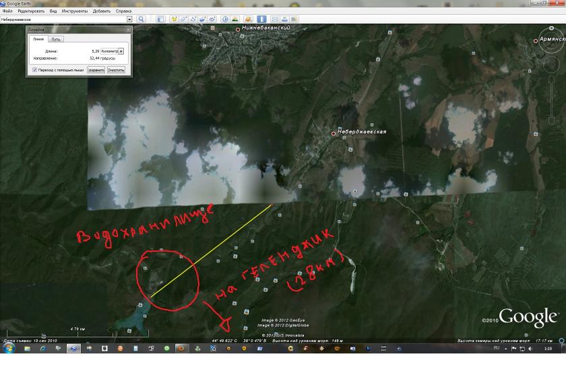Open the 'Файл' menu
Viewport: 566px width, 375px height.
(7, 11)
